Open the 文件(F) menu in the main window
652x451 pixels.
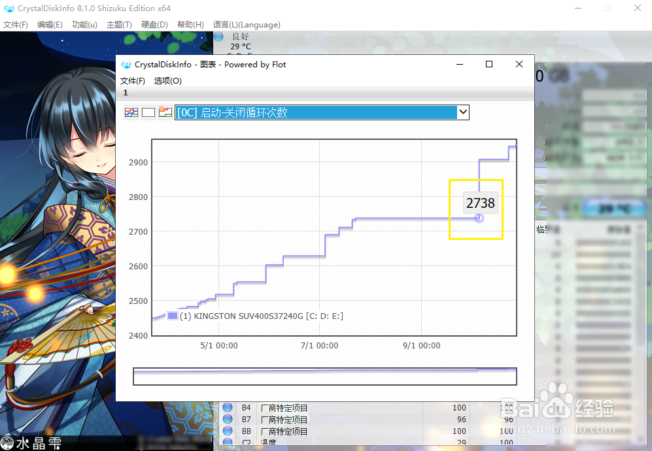pos(16,25)
